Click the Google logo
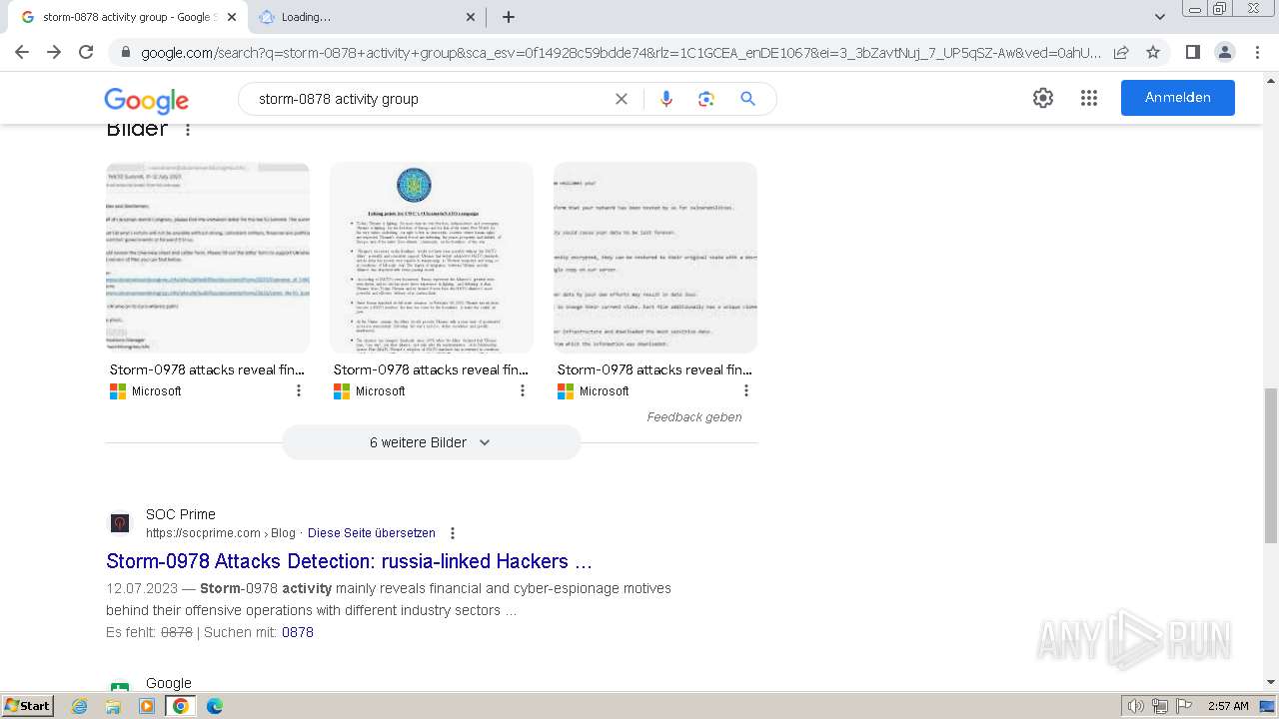The width and height of the screenshot is (1279, 719). tap(146, 100)
